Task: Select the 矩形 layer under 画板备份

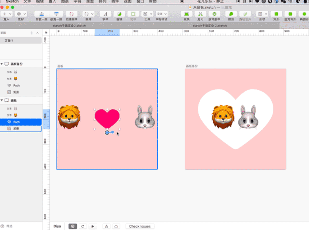Action: pyautogui.click(x=21, y=92)
